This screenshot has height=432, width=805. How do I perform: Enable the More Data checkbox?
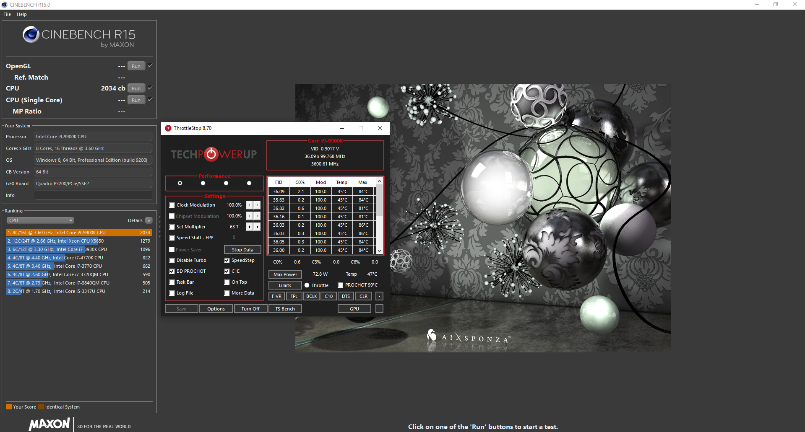pos(227,293)
